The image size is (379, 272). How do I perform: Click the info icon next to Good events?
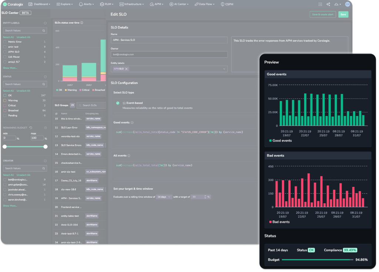[132, 123]
